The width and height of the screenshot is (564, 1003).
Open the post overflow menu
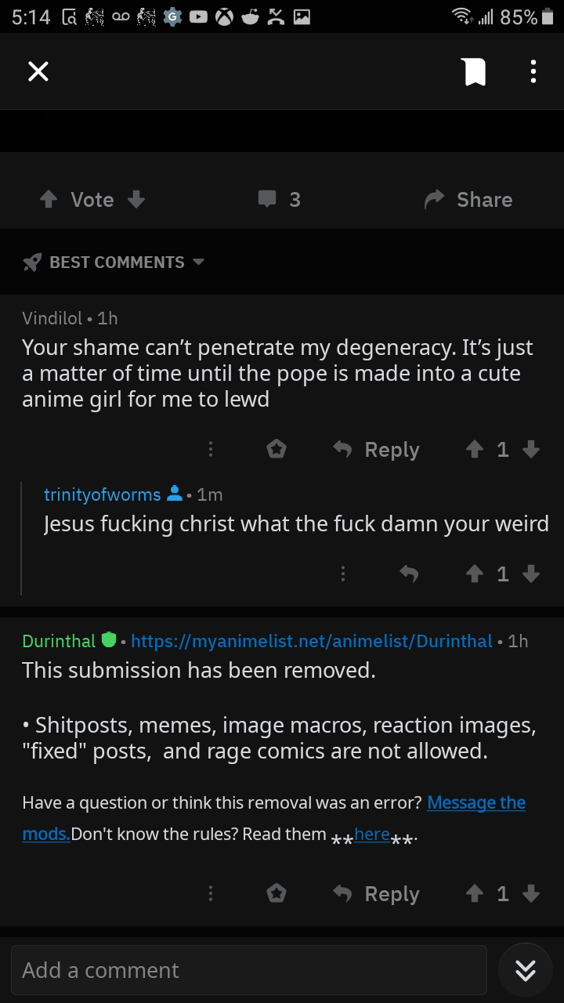point(533,71)
